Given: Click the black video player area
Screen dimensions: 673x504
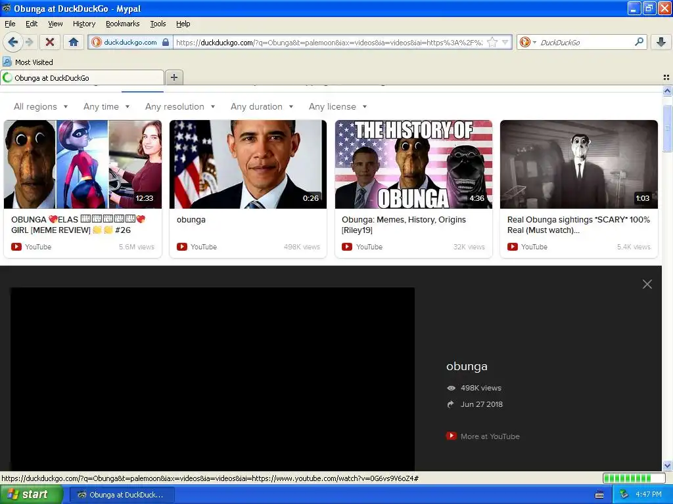Looking at the screenshot, I should 212,379.
